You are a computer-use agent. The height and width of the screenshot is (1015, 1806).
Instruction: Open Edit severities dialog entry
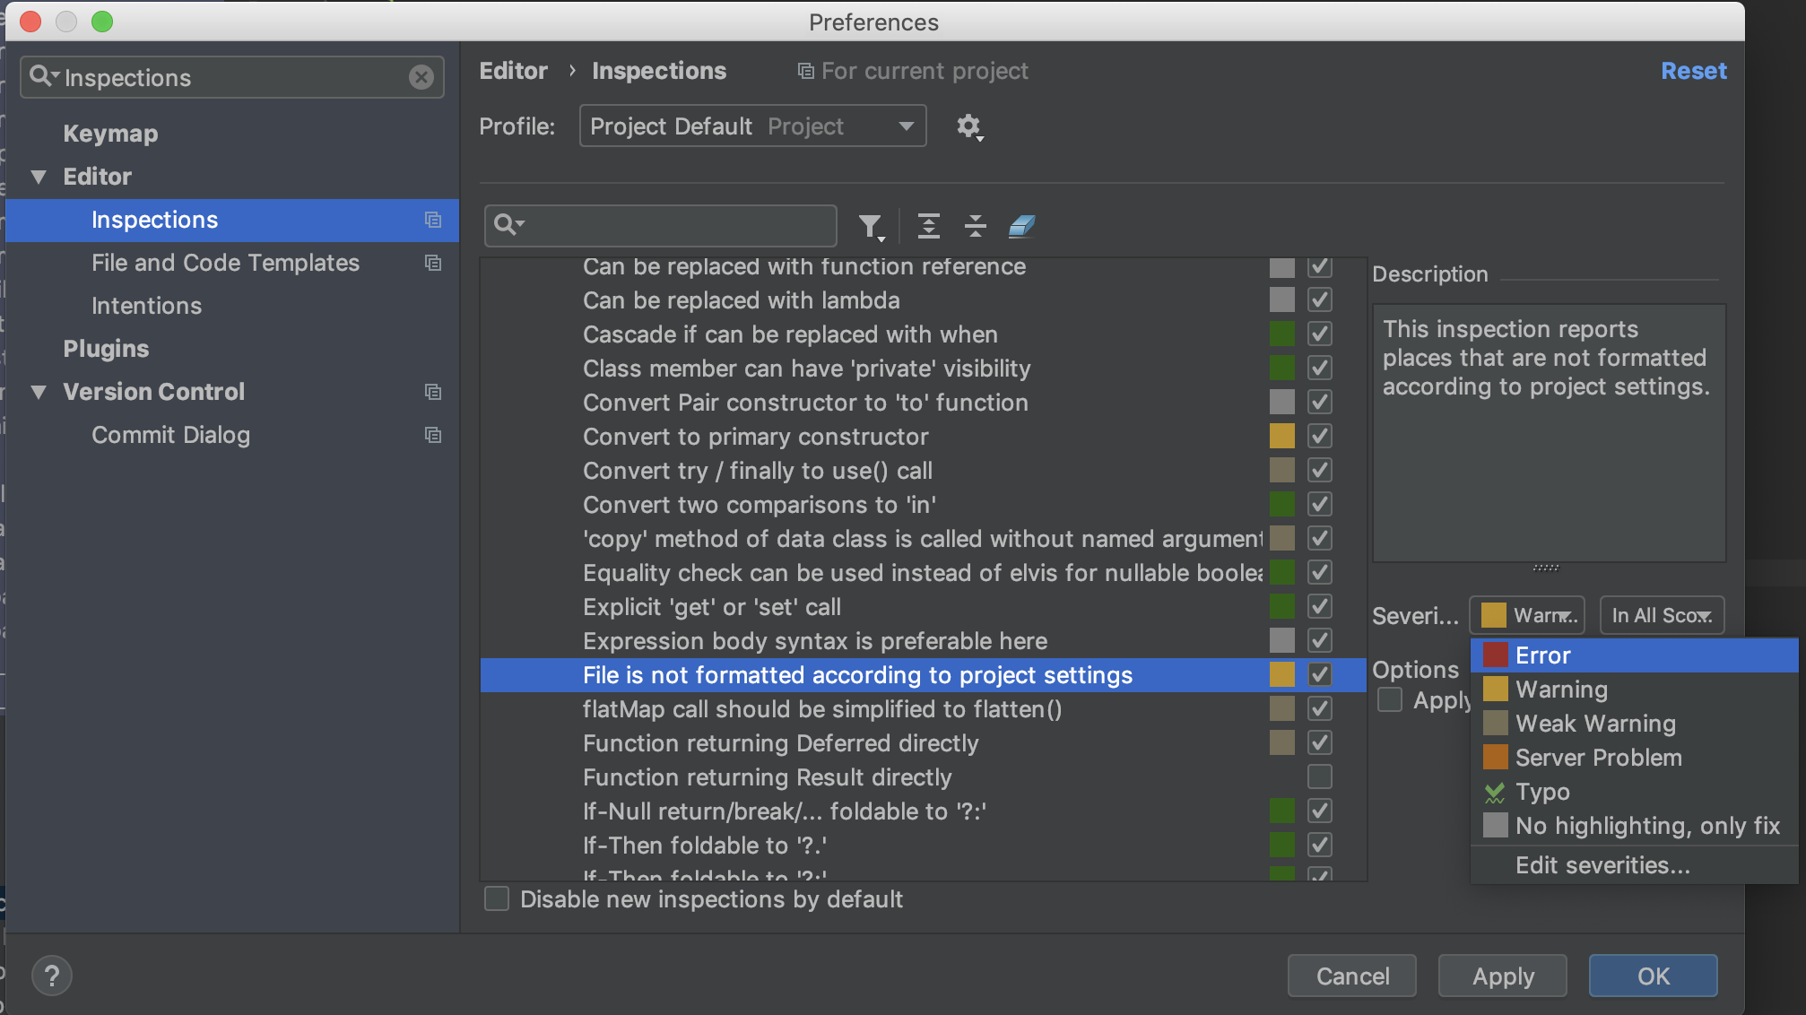pyautogui.click(x=1634, y=865)
